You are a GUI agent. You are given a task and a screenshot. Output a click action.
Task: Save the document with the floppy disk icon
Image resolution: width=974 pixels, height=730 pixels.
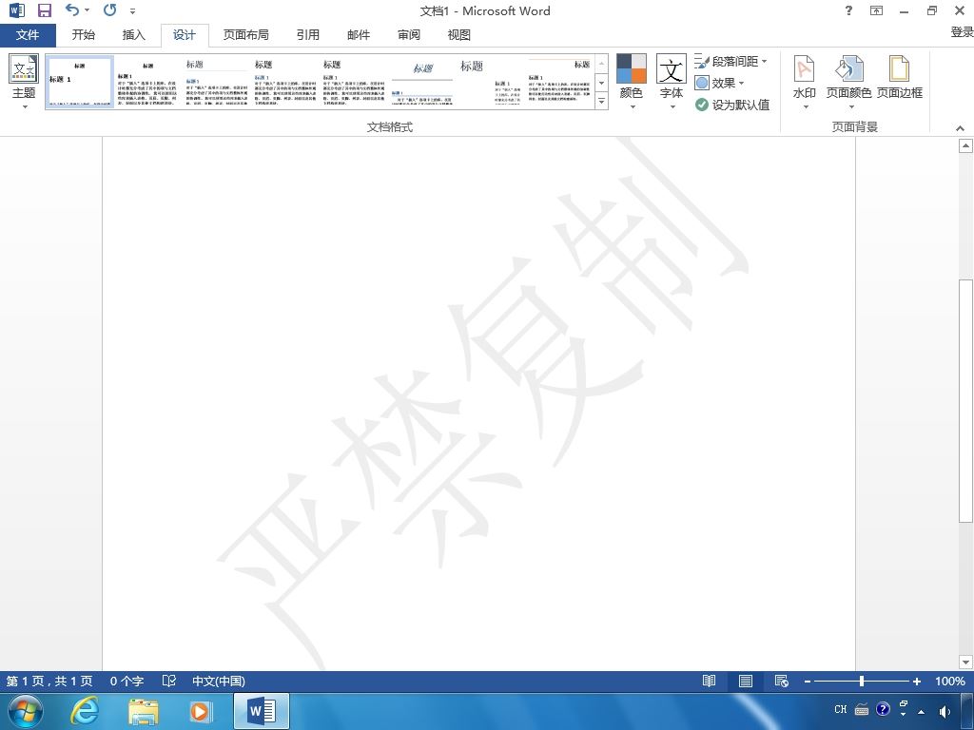[x=45, y=10]
